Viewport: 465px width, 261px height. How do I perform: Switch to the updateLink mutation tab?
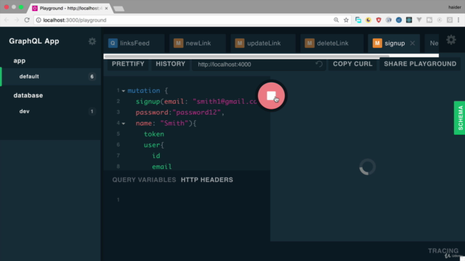pos(263,43)
